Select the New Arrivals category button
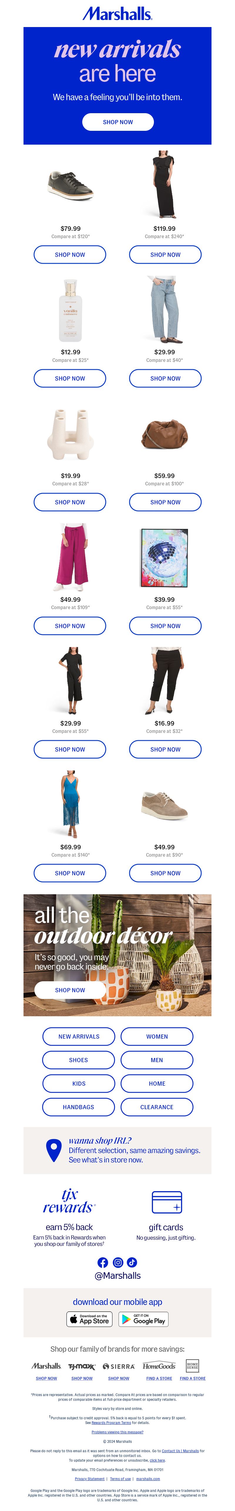Viewport: 235px width, 1511px height. (78, 1037)
